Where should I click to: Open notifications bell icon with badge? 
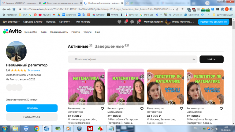tap(126, 22)
